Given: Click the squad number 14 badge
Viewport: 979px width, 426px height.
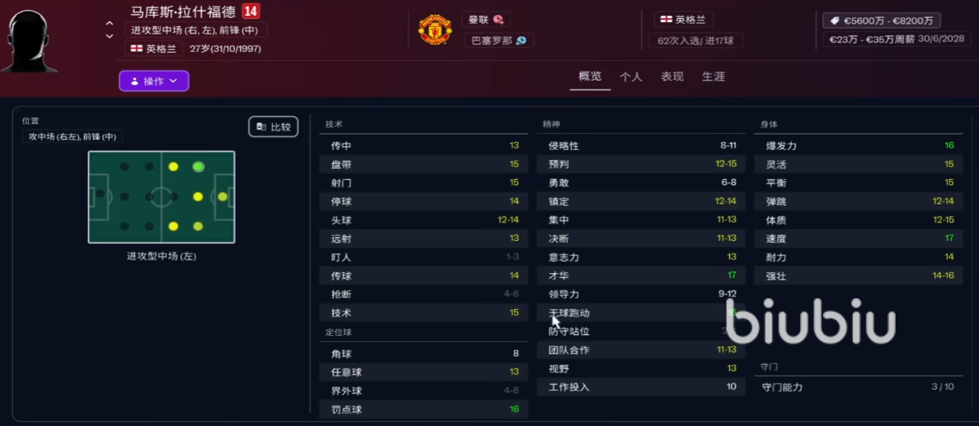Looking at the screenshot, I should 251,11.
